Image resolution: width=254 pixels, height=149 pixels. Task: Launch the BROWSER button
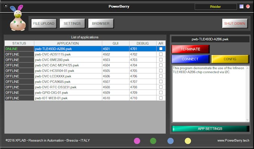point(100,24)
